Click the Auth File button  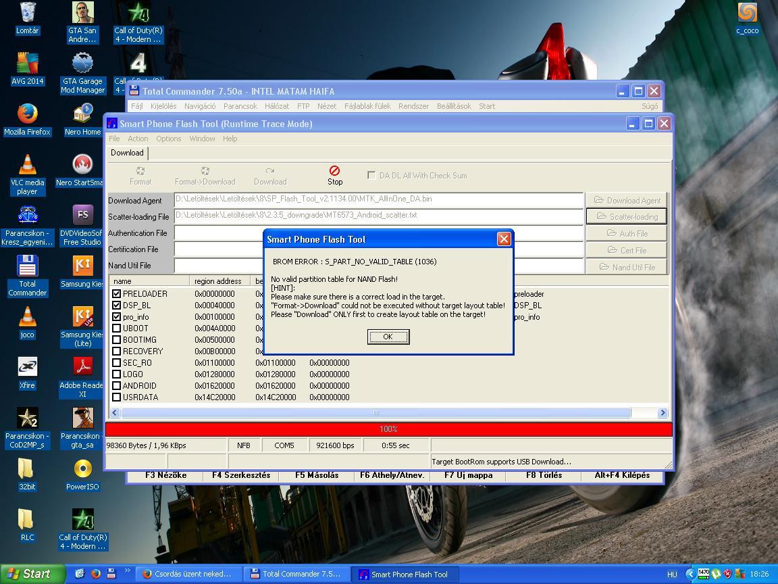click(627, 233)
